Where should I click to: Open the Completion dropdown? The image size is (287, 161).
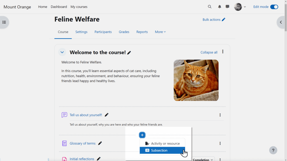click(x=203, y=159)
